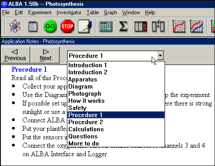Open the red and blue curves graph icon
Viewport: 215px width, 166px height.
[196, 26]
